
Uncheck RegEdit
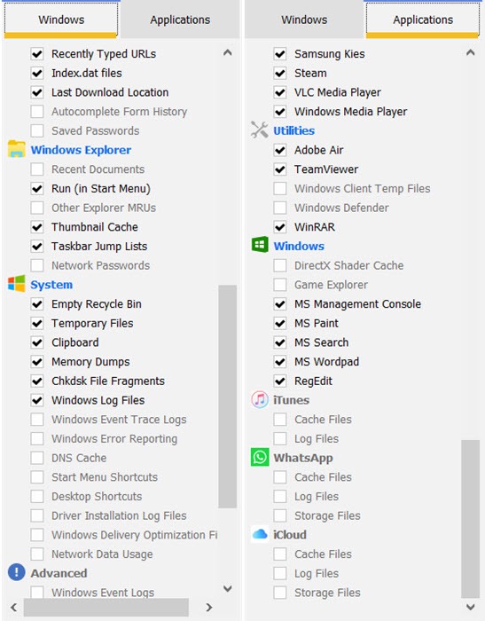[280, 381]
